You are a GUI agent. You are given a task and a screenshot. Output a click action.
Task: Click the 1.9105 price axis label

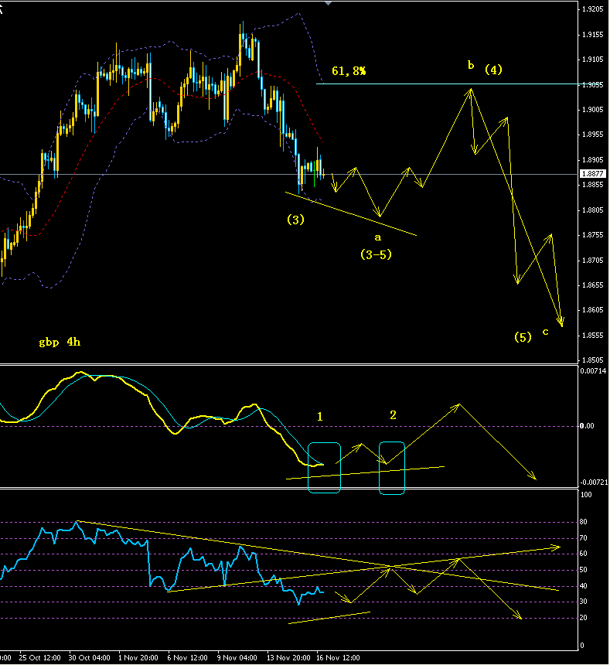[593, 59]
